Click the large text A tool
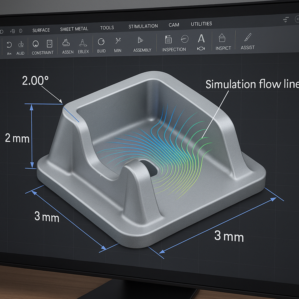Viewport: 299px width, 299px height. [x=201, y=39]
